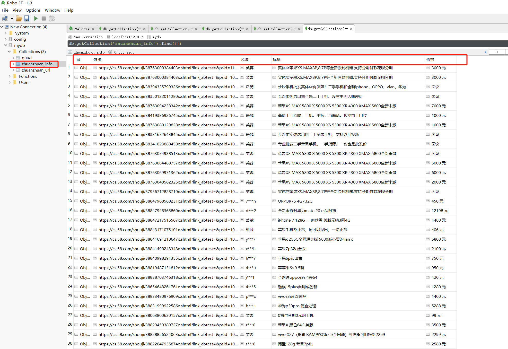Click the stop execution square icon
Viewport: 508px width, 349px height.
point(44,19)
